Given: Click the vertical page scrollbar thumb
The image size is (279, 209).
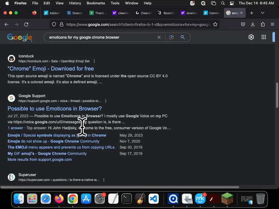Looking at the screenshot, I should coord(277,95).
